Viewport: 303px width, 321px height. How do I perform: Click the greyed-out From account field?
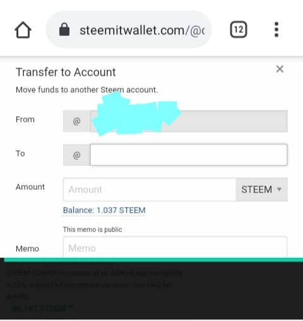189,121
